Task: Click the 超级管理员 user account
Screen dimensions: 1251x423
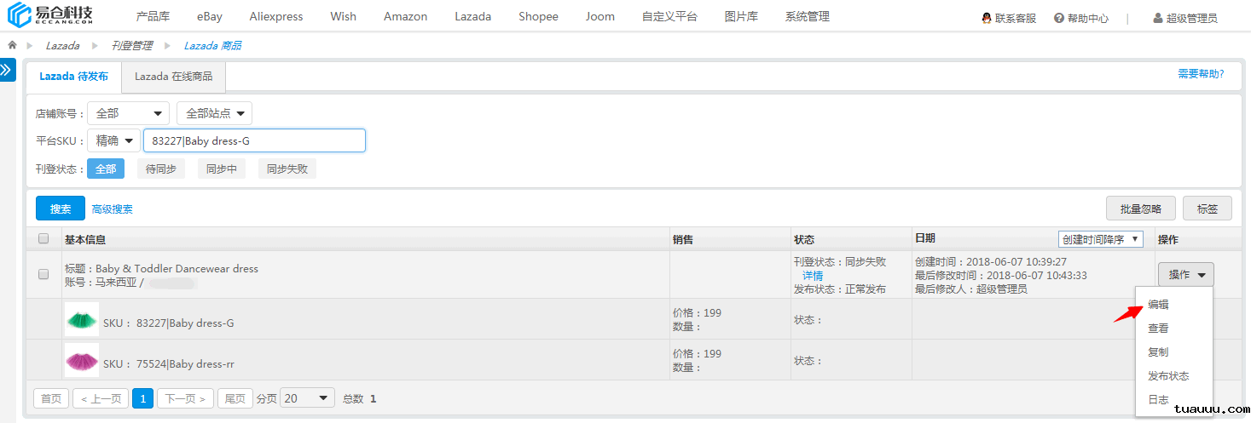Action: [1184, 18]
